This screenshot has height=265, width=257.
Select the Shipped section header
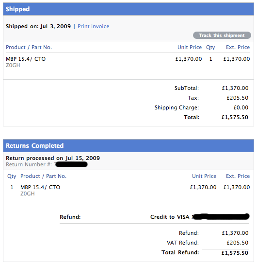(128, 9)
